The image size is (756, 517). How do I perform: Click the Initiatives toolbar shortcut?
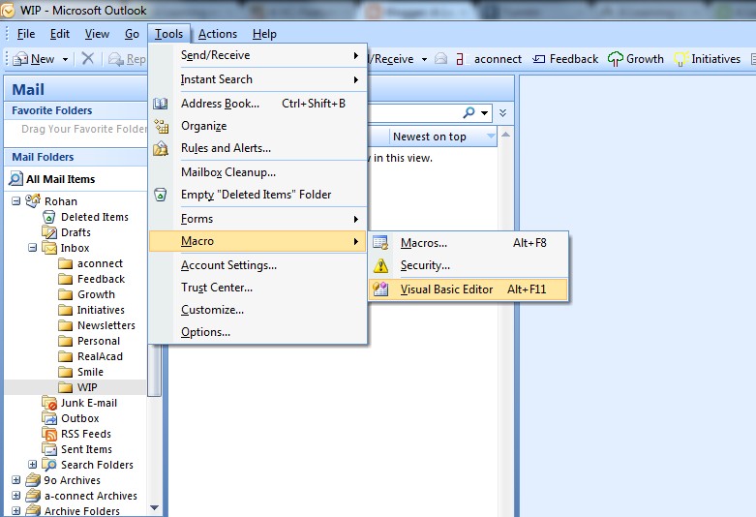[708, 59]
